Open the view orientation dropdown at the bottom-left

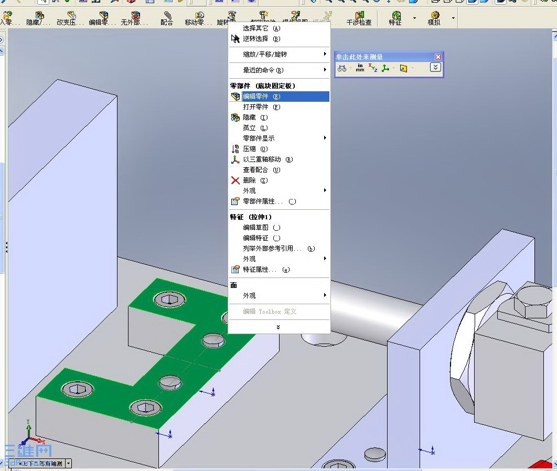coord(69,463)
